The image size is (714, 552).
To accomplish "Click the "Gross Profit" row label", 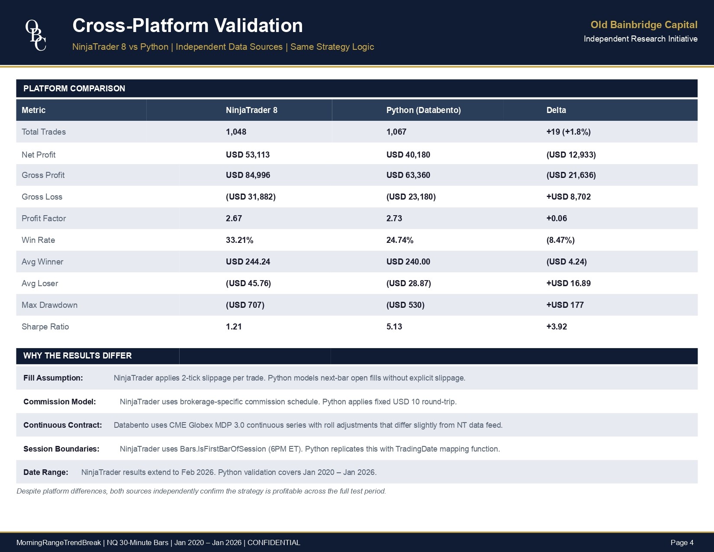I will [43, 175].
